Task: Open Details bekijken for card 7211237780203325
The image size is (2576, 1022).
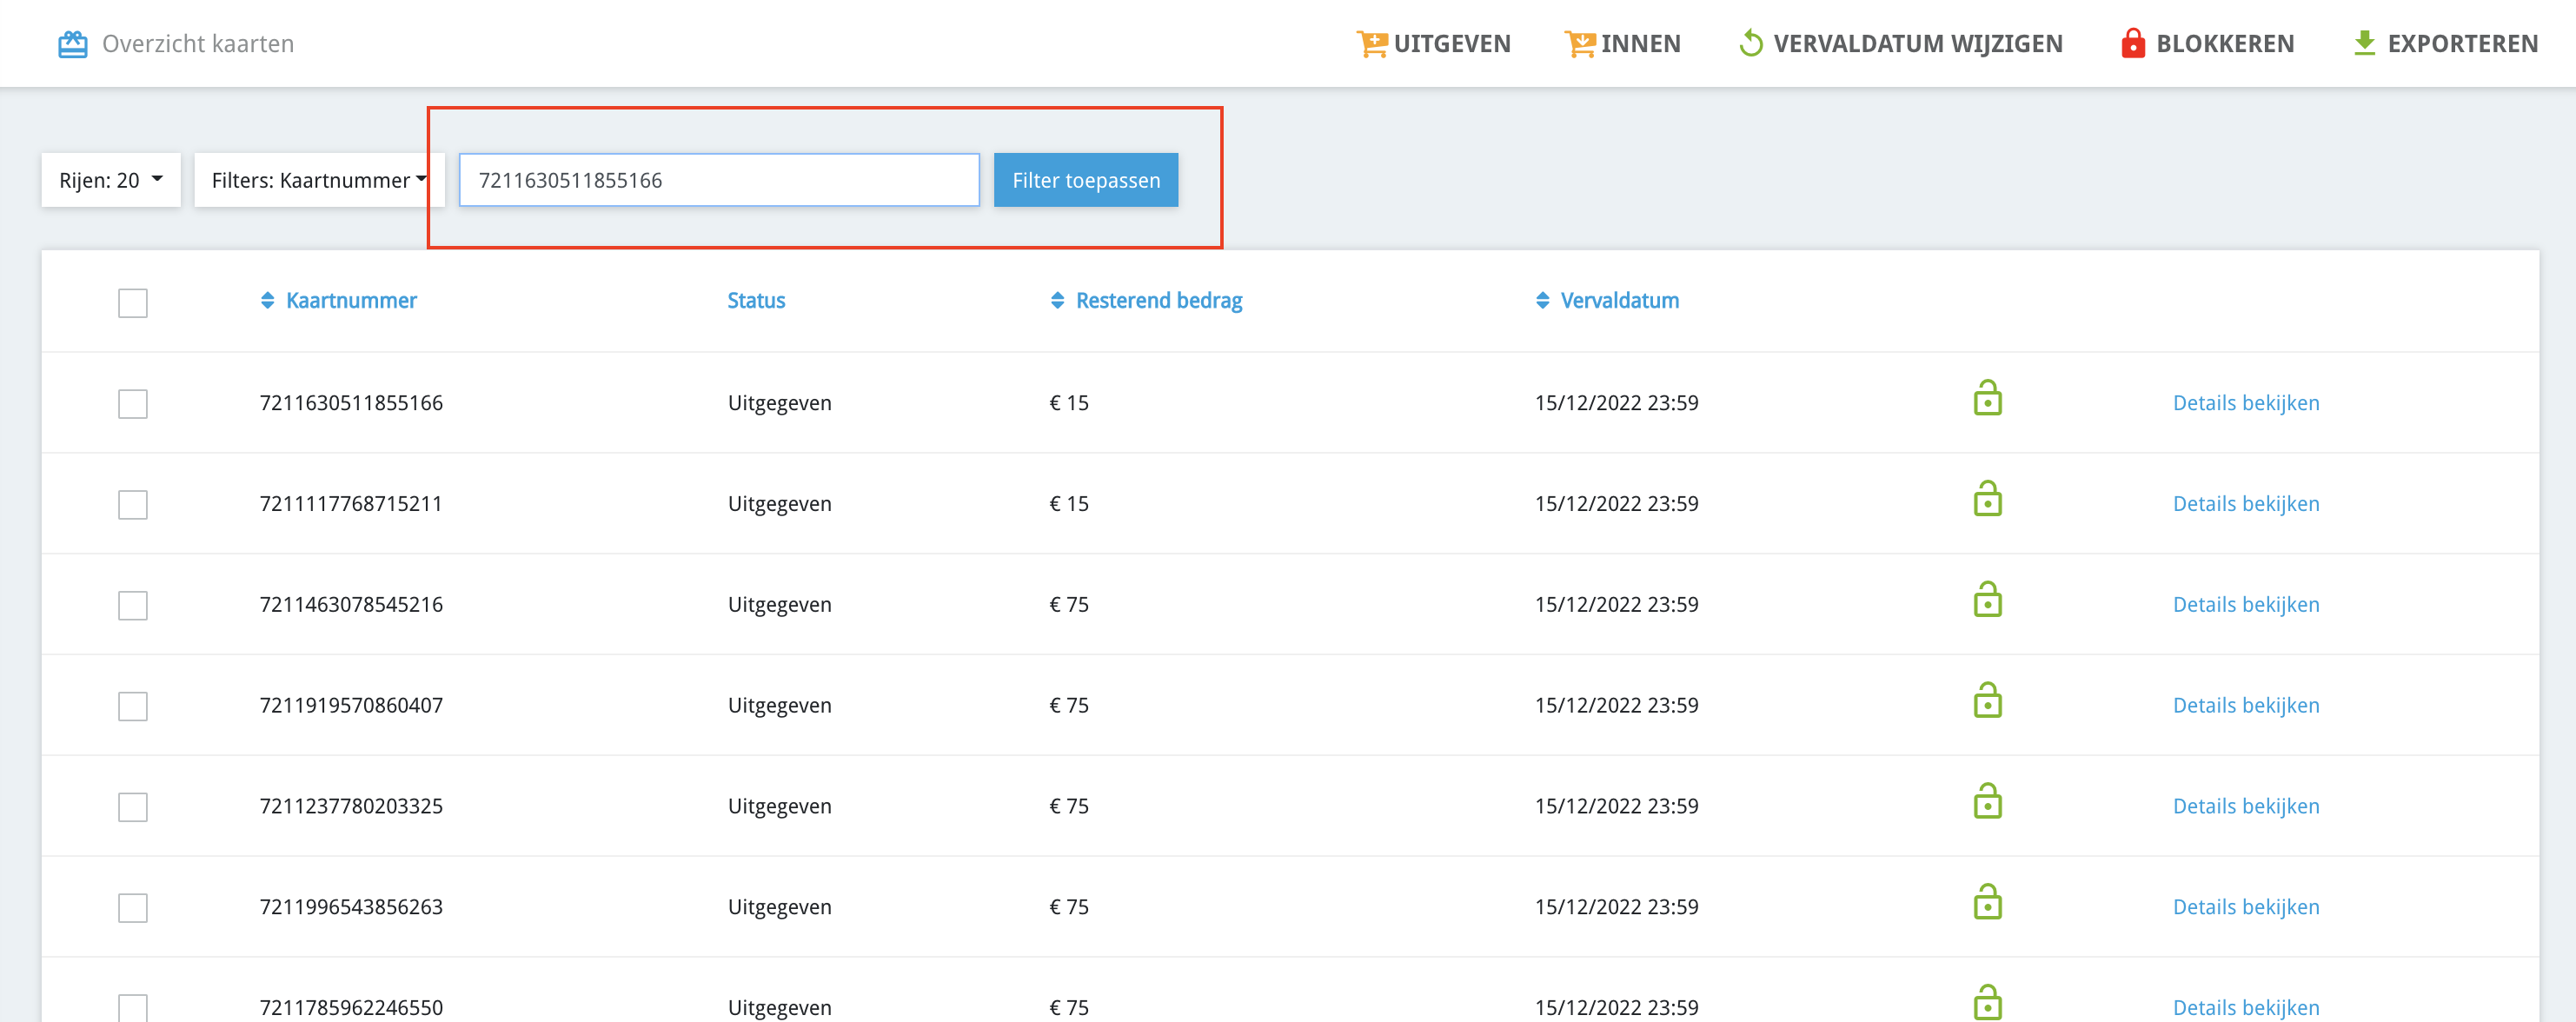Action: click(2245, 806)
